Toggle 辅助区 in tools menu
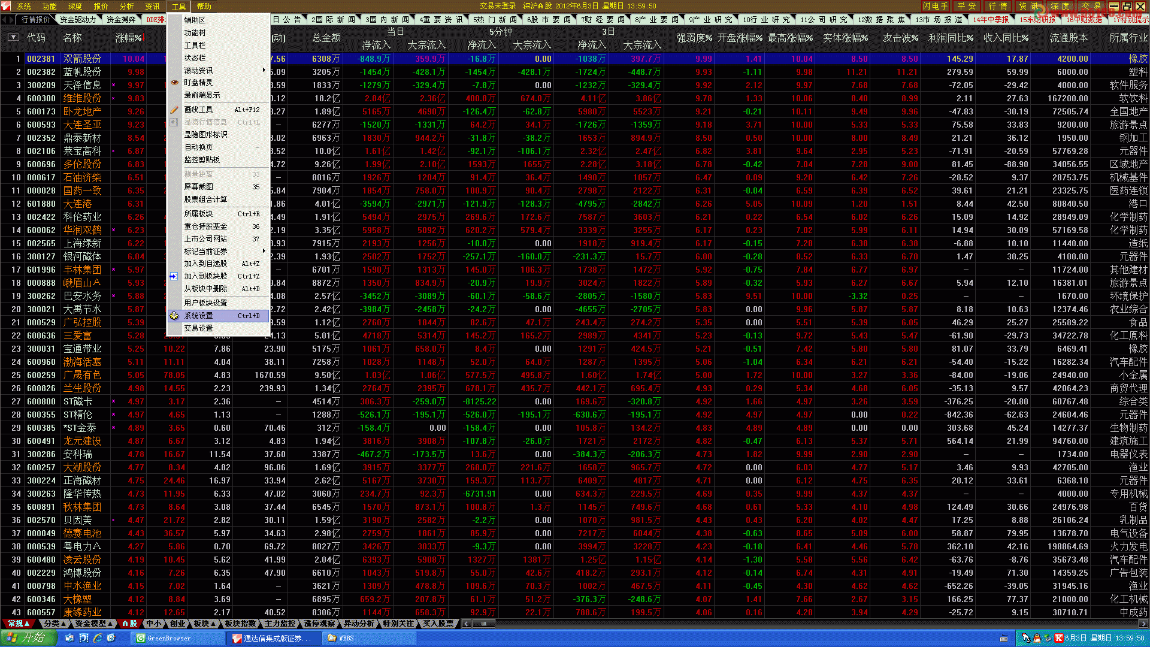 pos(218,20)
